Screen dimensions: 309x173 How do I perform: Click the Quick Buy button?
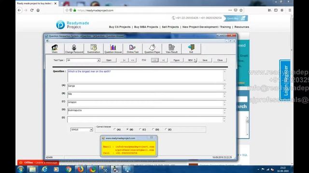pos(236,18)
